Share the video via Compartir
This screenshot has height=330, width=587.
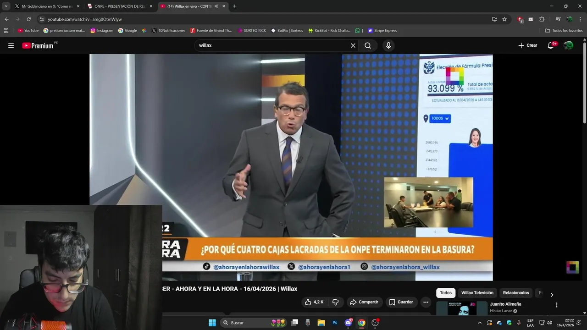click(x=364, y=302)
